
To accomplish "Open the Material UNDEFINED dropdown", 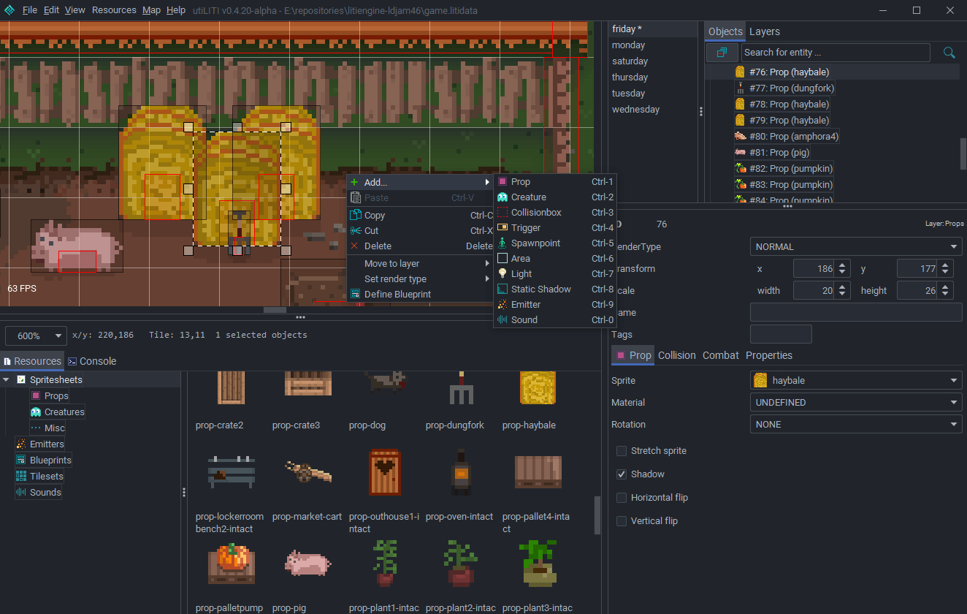I will point(856,402).
